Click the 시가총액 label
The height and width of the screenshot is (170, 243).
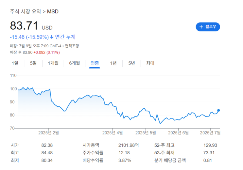[91, 145]
